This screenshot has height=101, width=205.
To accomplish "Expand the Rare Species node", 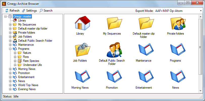I will coord(15,61).
